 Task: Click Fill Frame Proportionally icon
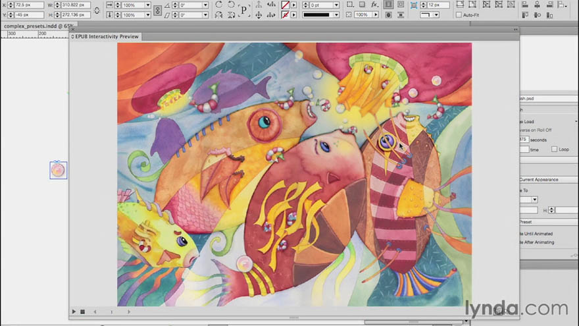coord(460,5)
